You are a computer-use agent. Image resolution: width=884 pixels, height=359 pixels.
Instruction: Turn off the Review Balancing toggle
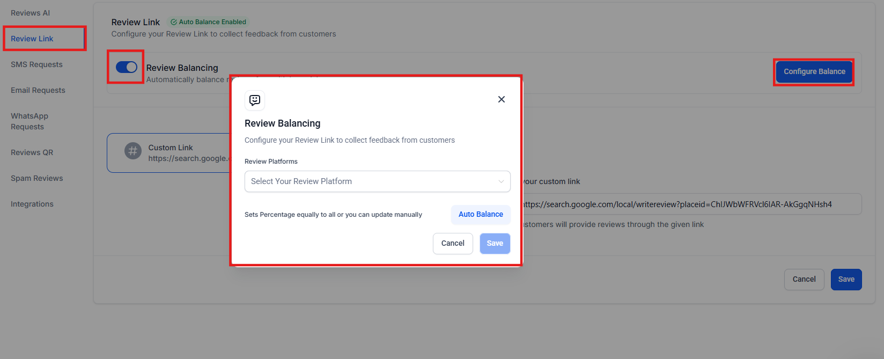pyautogui.click(x=127, y=67)
